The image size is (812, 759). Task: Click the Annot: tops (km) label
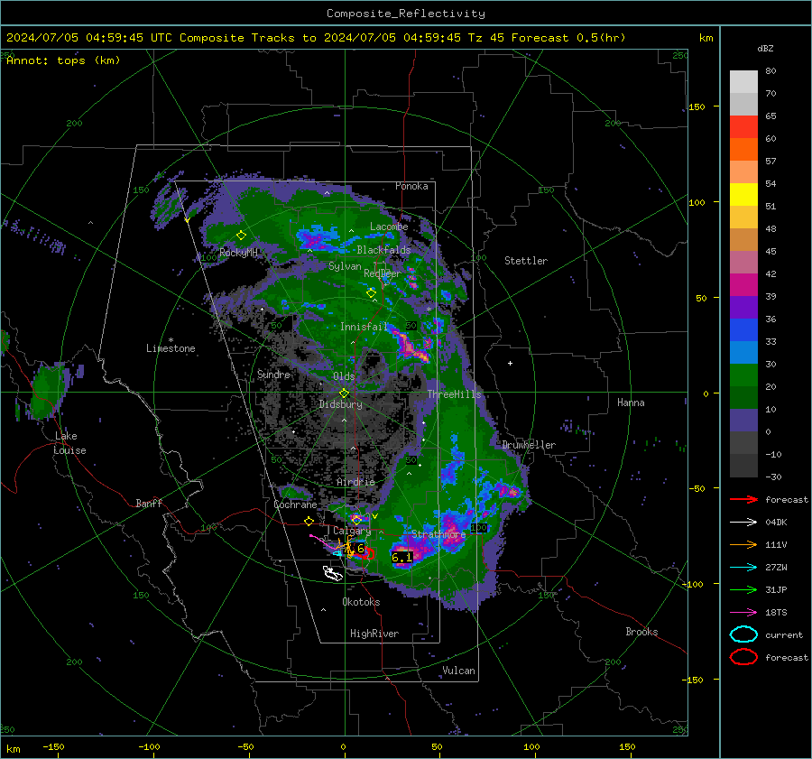coord(63,60)
